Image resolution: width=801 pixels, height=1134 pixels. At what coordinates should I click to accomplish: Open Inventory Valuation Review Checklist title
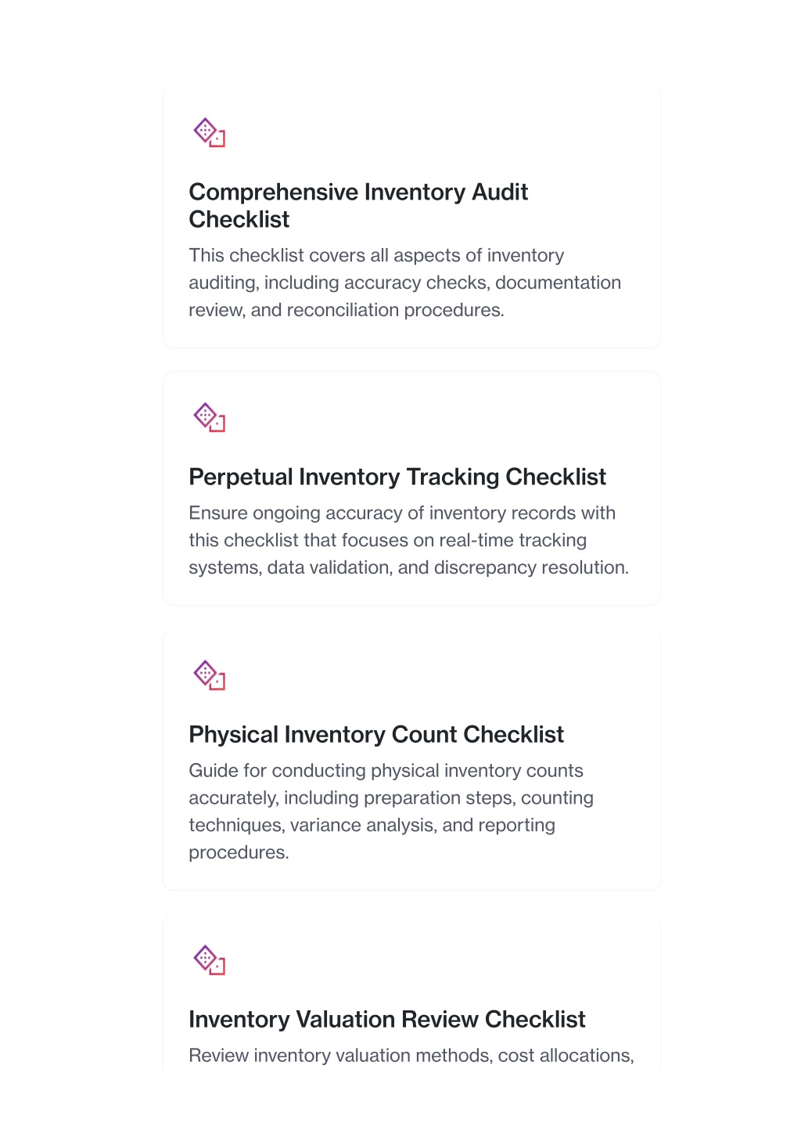(x=387, y=1019)
